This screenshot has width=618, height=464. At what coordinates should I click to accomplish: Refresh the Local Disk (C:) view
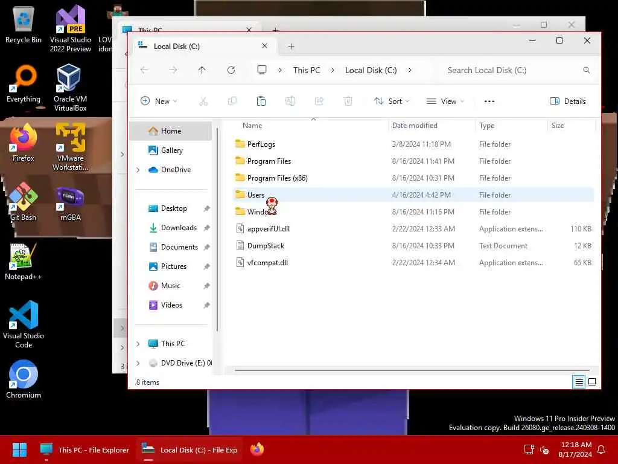tap(231, 70)
